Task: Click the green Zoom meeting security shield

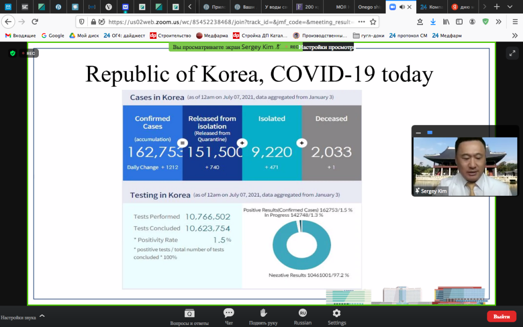Action: [13, 53]
